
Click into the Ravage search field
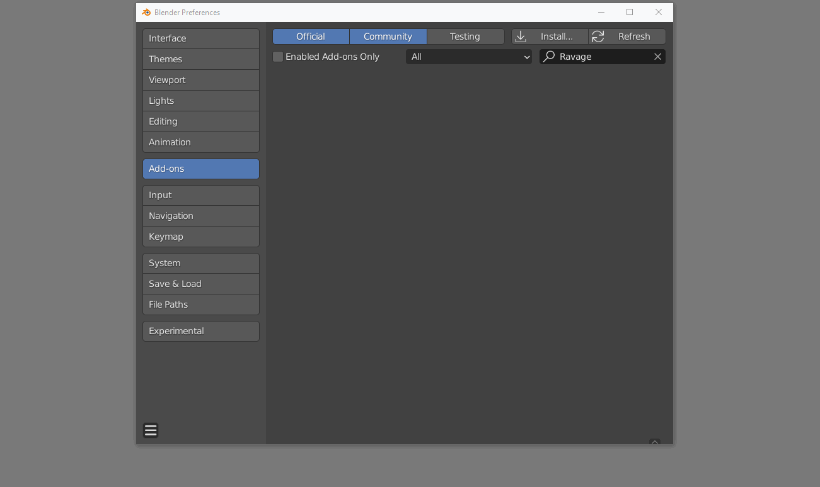(603, 57)
